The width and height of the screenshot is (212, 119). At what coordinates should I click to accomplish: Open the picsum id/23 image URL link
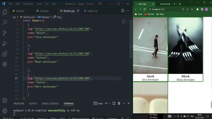coord(62,54)
